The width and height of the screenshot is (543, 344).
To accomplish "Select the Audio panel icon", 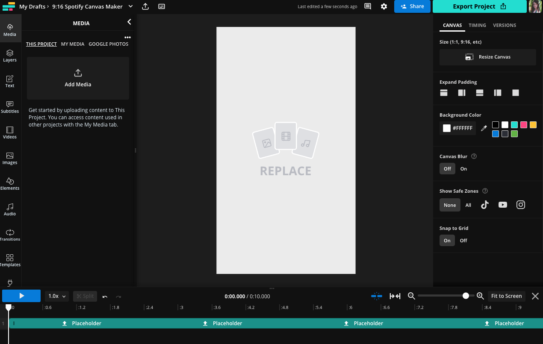I will click(x=10, y=209).
